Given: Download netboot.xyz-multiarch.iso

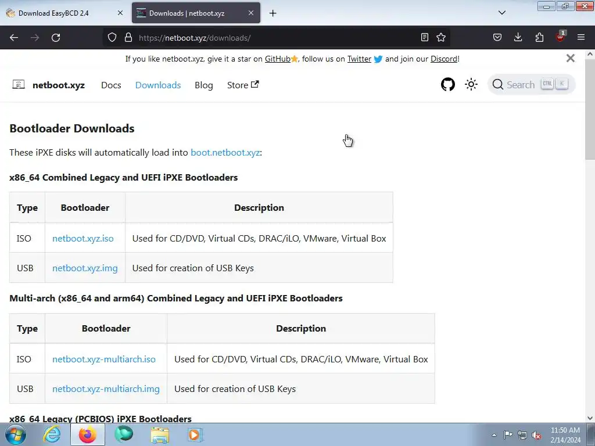Looking at the screenshot, I should tap(104, 359).
